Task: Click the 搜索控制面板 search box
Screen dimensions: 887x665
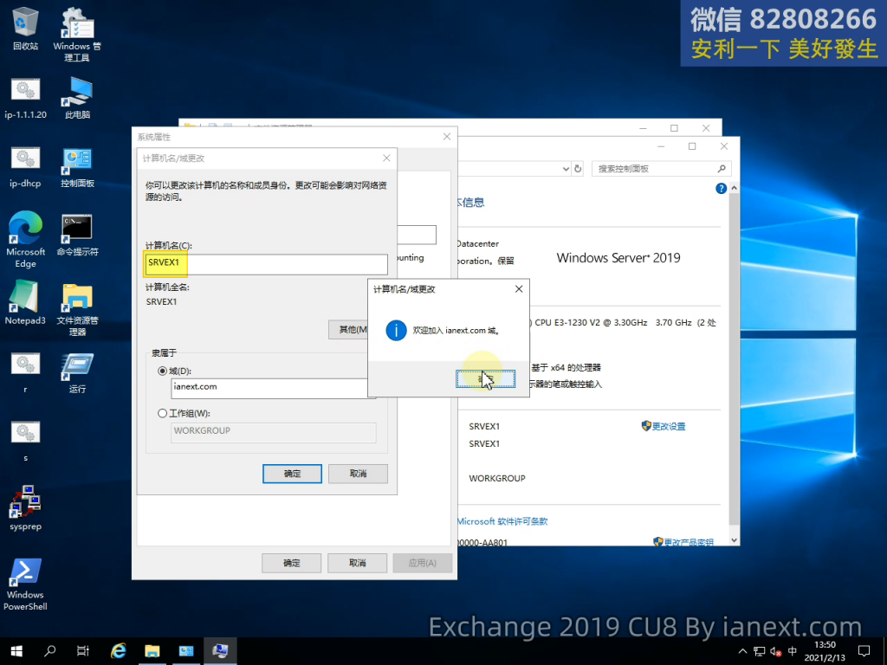Action: click(x=657, y=169)
